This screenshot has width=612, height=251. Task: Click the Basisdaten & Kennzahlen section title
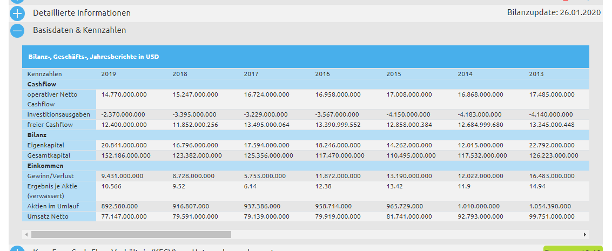[79, 30]
